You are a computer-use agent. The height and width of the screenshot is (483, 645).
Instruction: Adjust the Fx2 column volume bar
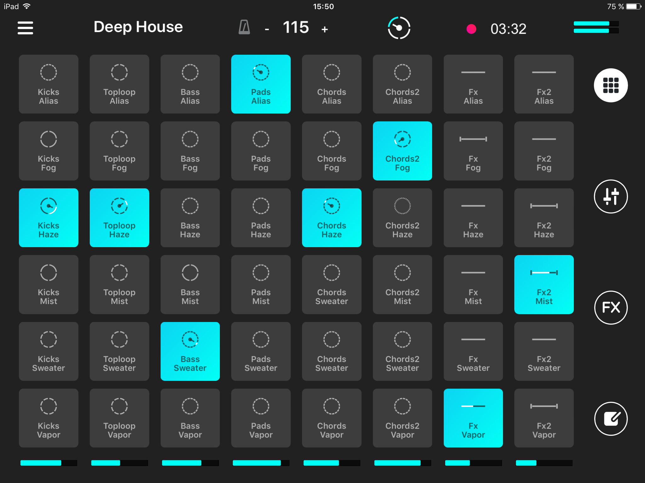click(x=544, y=463)
